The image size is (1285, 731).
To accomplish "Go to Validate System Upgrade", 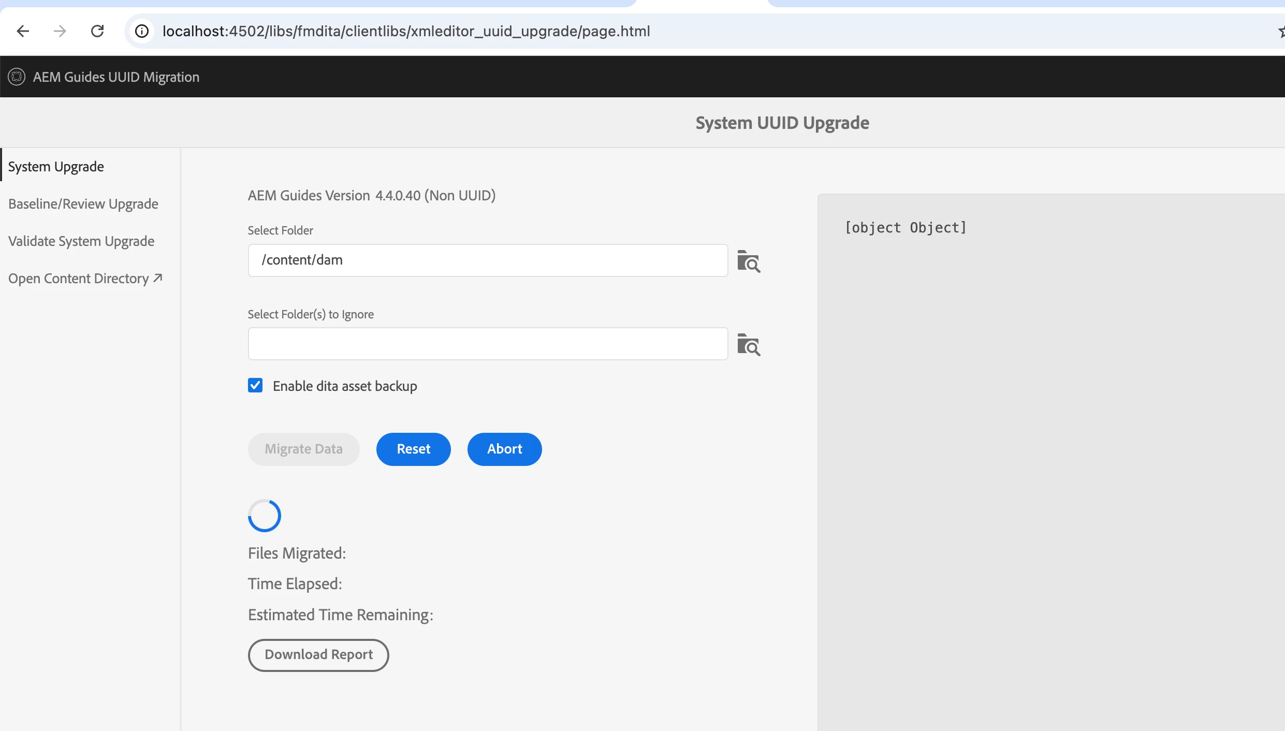I will point(81,241).
